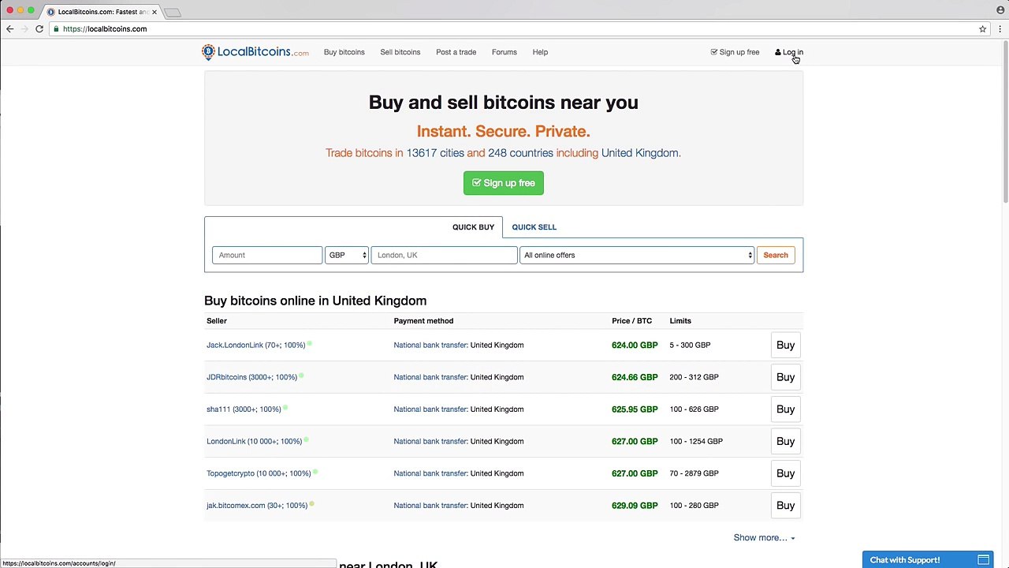
Task: Open Buy bitcoins menu item
Action: tap(344, 52)
